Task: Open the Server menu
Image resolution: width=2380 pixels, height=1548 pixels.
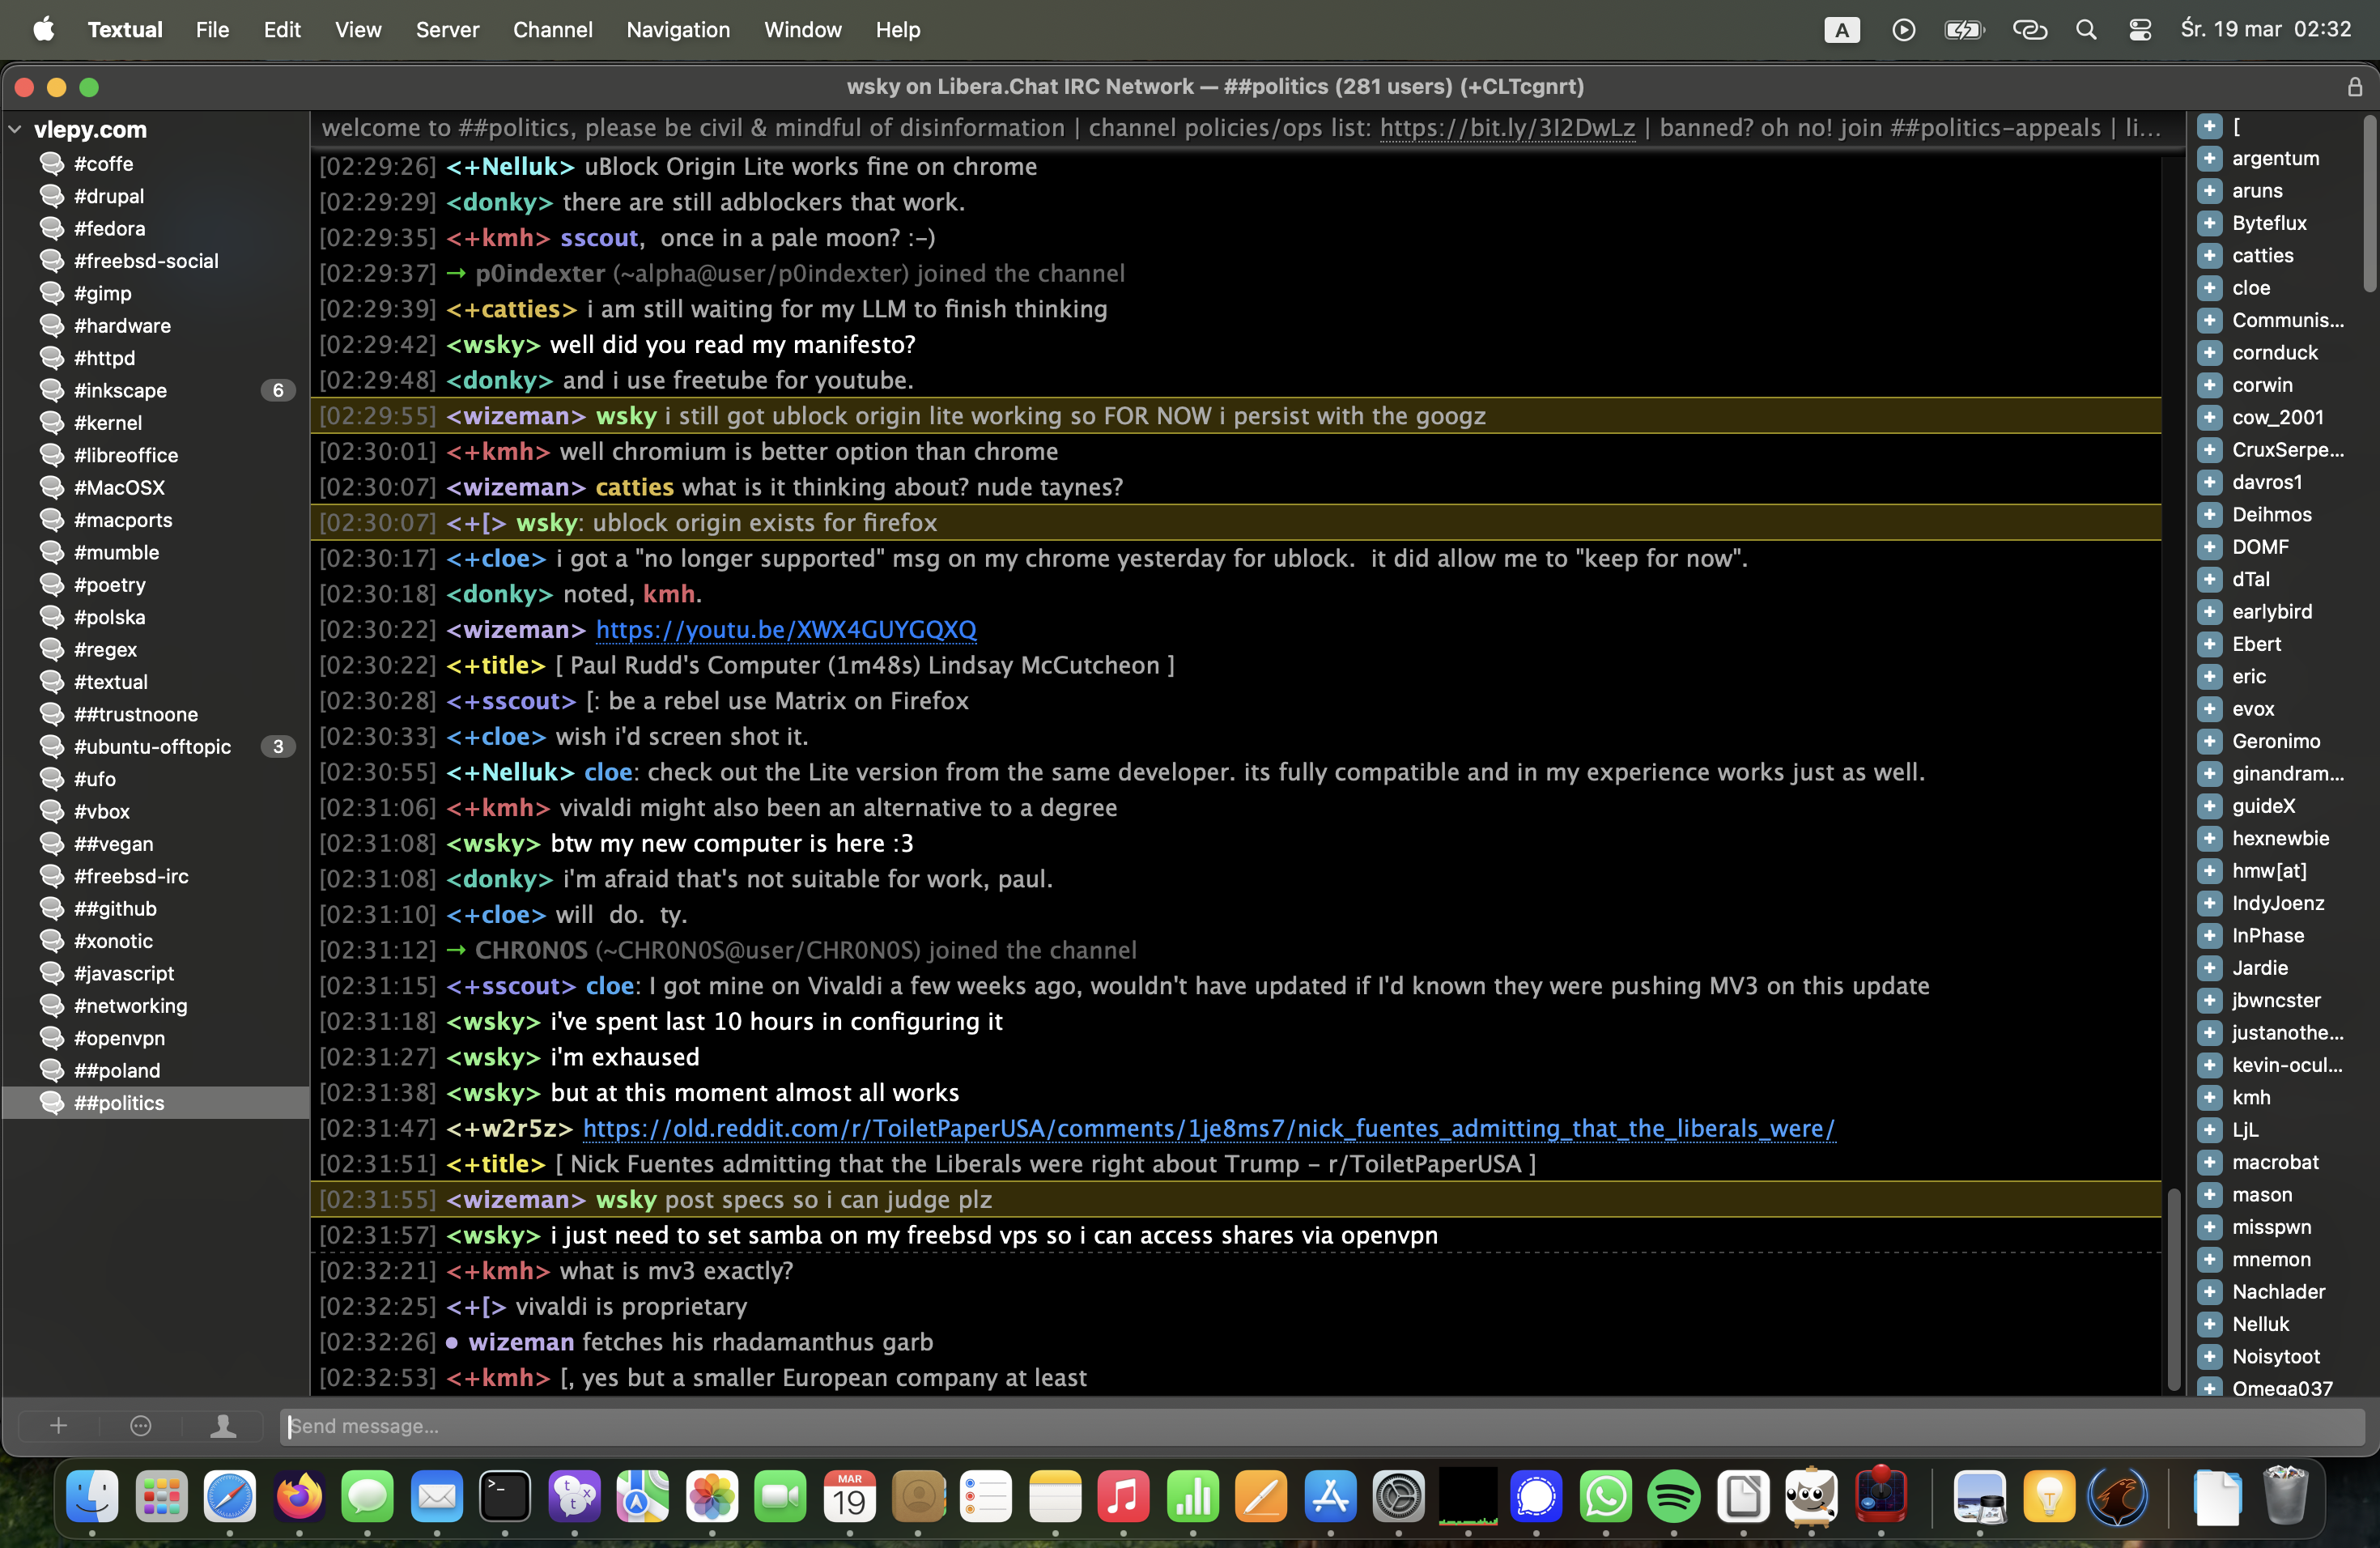Action: (x=447, y=30)
